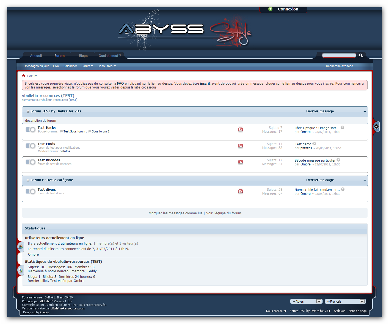Click Voir l'équipe du forum
The image size is (389, 324).
[224, 213]
